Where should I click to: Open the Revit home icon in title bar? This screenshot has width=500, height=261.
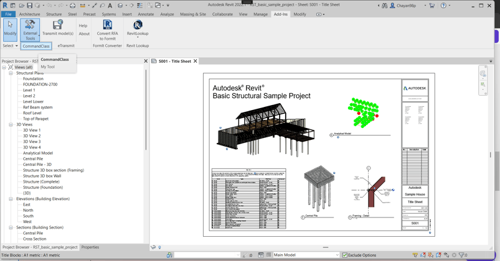tap(5, 6)
